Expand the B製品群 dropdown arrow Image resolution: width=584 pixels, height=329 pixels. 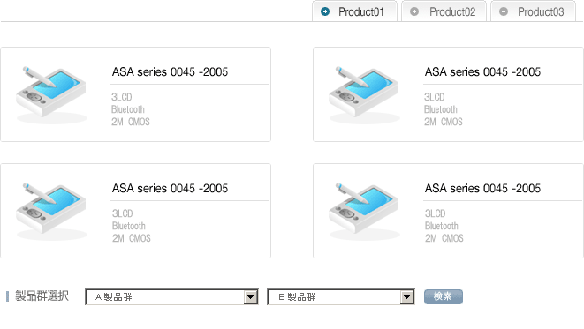pos(407,297)
